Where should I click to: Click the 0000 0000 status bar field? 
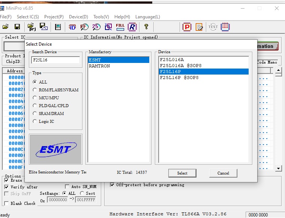pos(265,215)
